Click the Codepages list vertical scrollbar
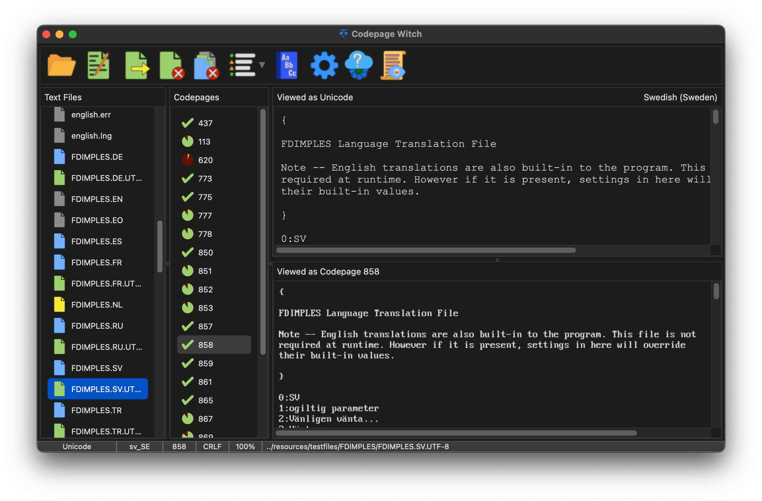This screenshot has height=501, width=762. tap(263, 231)
